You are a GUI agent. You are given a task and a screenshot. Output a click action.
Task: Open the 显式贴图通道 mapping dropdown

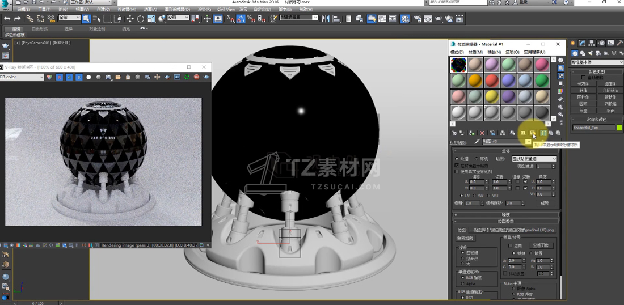coord(534,159)
